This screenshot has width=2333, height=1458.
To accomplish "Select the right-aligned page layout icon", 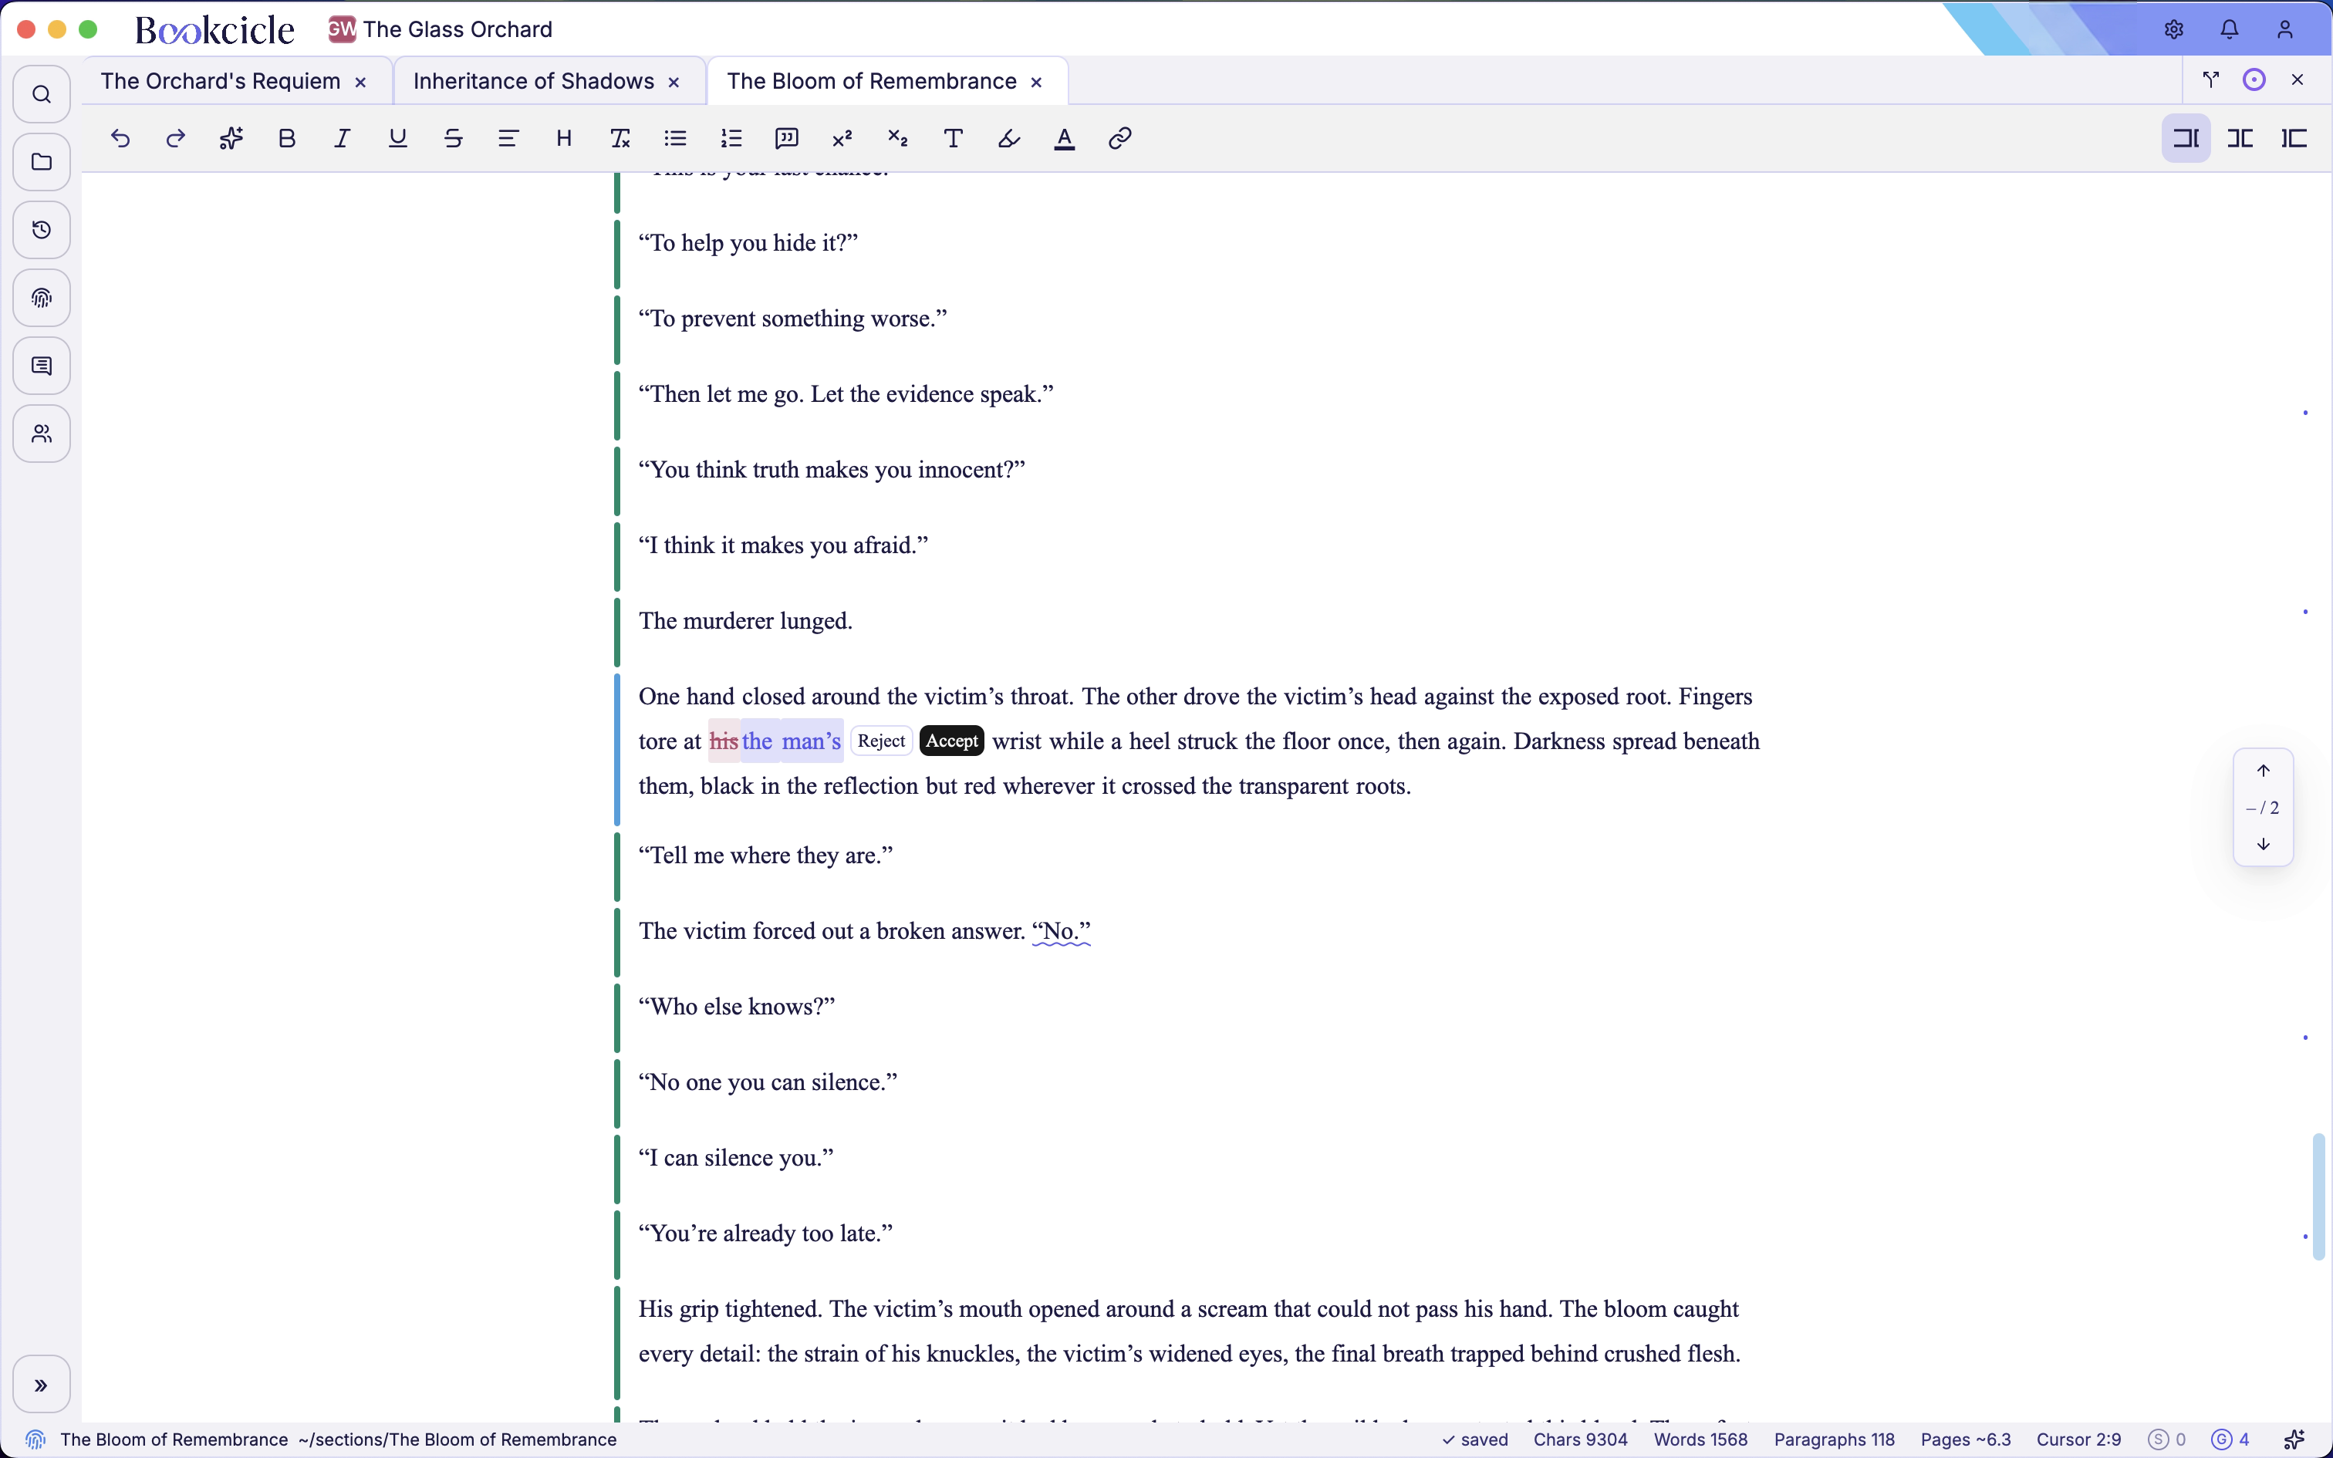I will [2186, 139].
